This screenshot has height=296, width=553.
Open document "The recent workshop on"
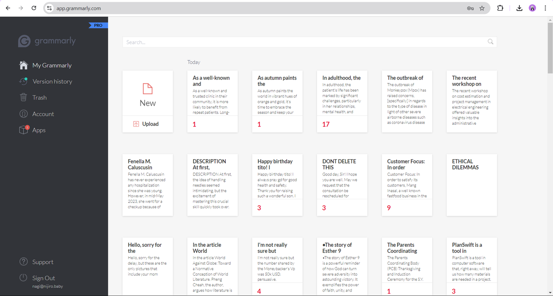tap(472, 101)
